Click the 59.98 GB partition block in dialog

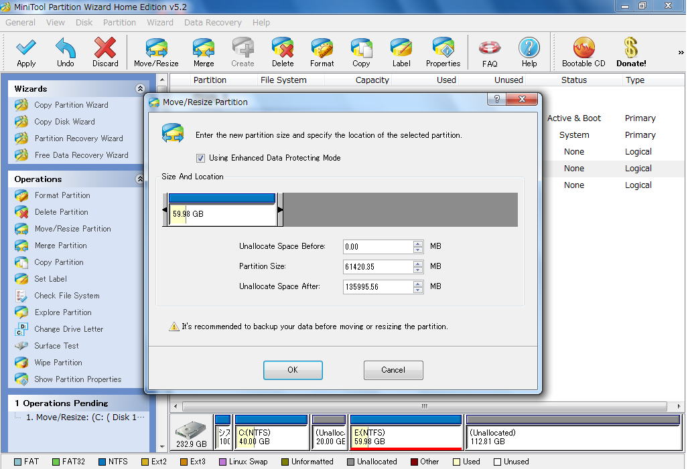pos(222,209)
